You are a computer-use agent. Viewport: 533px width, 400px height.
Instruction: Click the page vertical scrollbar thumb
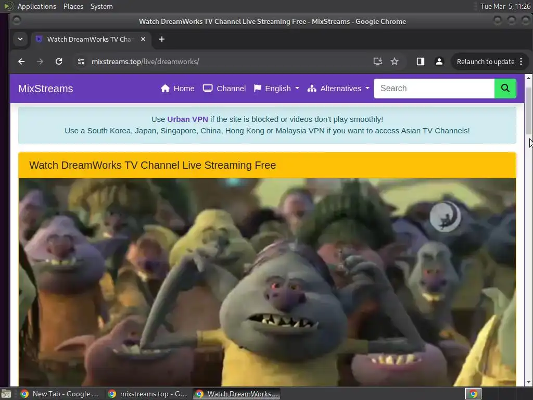point(528,111)
